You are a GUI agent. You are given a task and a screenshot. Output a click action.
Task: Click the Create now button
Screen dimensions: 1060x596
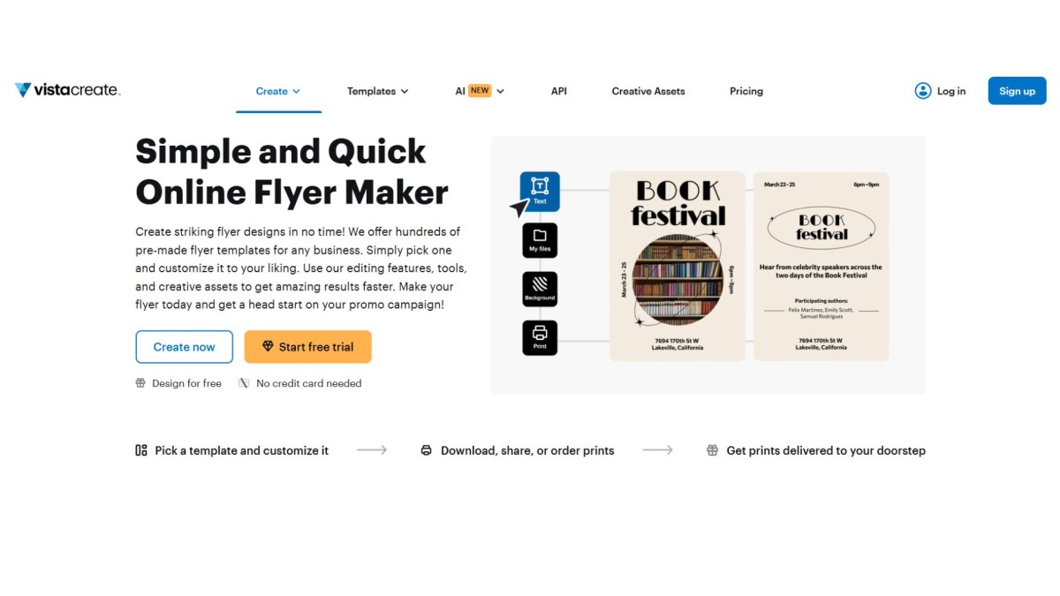[x=184, y=347]
